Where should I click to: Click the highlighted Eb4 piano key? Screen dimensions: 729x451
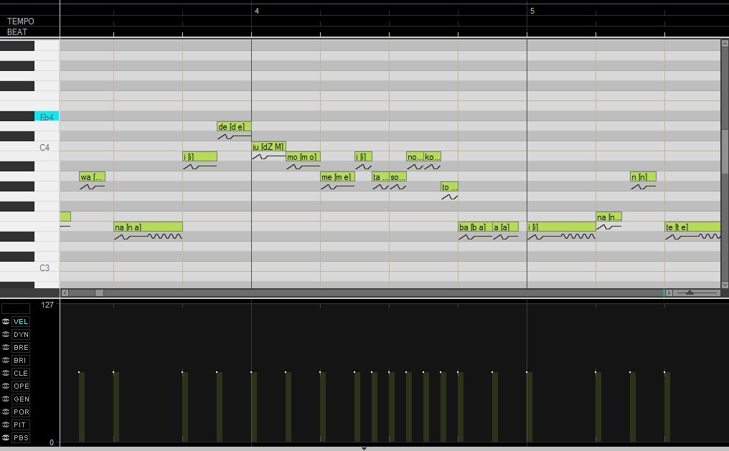(x=47, y=117)
